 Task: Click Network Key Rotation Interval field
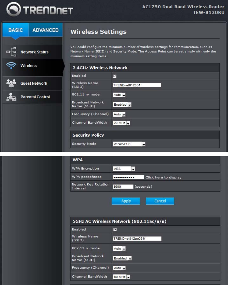(x=123, y=186)
